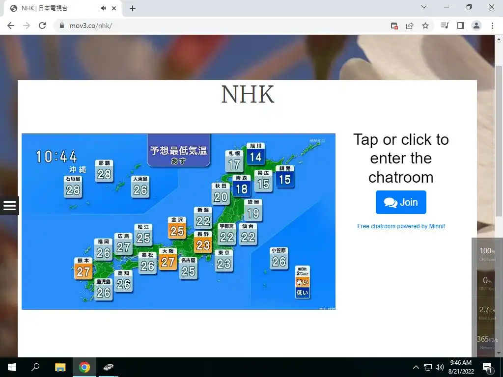503x377 pixels.
Task: Open the blocked pop-up indicator icon
Action: pos(394,26)
